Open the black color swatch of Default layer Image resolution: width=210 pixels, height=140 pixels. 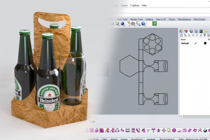click(x=205, y=43)
